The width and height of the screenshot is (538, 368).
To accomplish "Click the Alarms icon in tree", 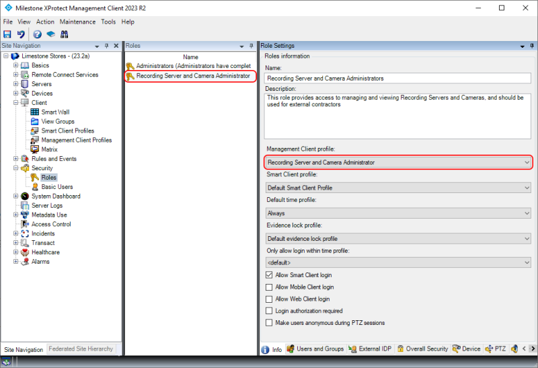I will (25, 262).
